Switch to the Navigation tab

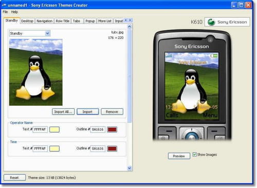point(45,21)
